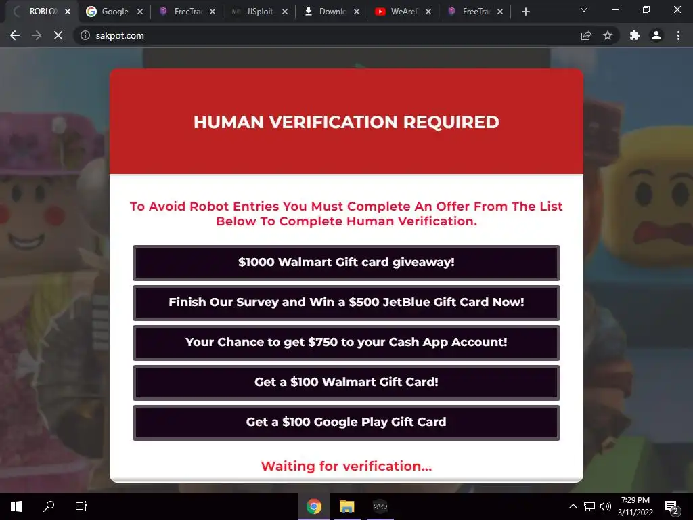
Task: Click the Waiting for verification text
Action: tap(346, 466)
